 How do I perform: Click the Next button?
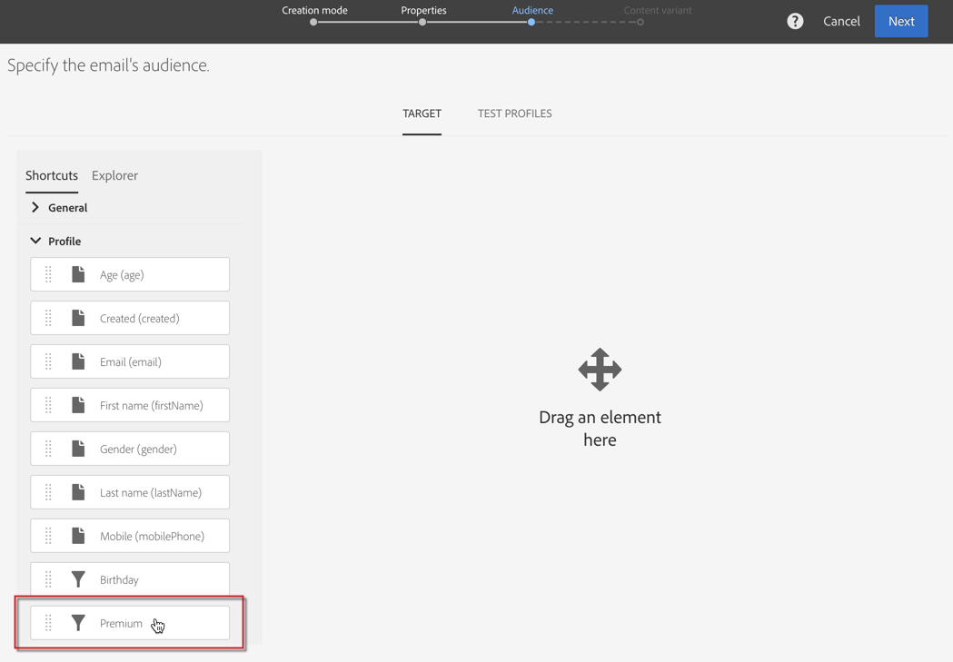coord(901,21)
